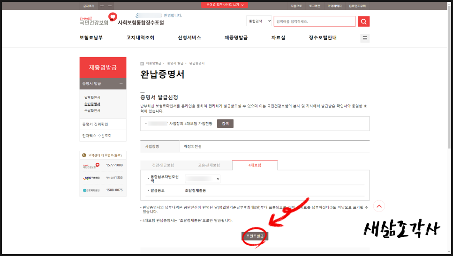Click 제증명발급 in the breadcrumb
Screen dimensions: 453x256
[153, 64]
